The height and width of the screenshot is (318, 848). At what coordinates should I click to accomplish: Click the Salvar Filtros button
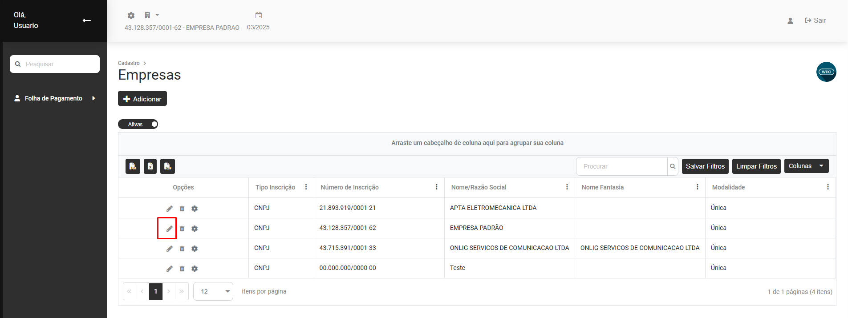pos(705,166)
